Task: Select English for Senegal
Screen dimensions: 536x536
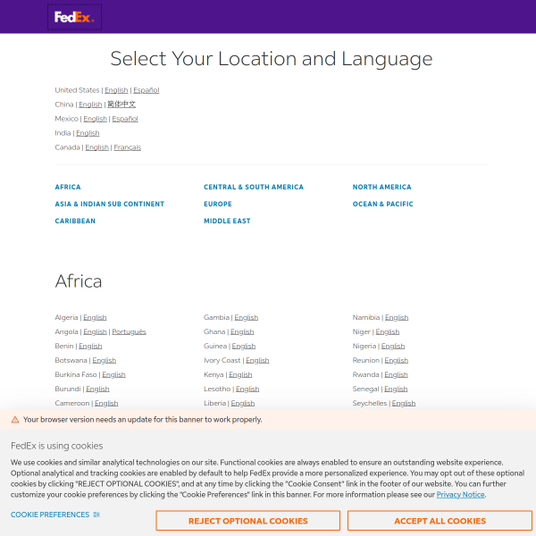Action: tap(396, 389)
